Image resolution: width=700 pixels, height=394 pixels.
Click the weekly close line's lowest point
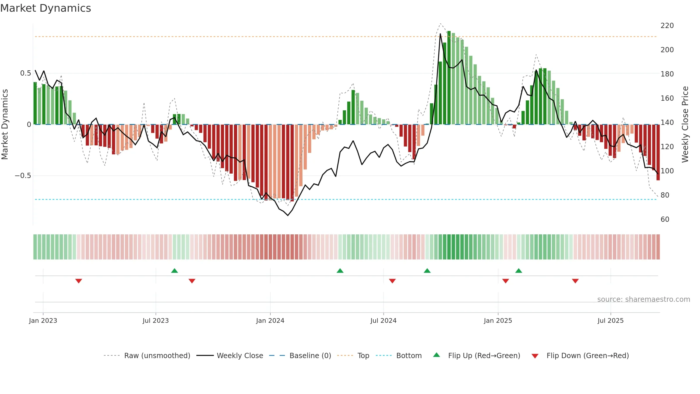pyautogui.click(x=288, y=215)
